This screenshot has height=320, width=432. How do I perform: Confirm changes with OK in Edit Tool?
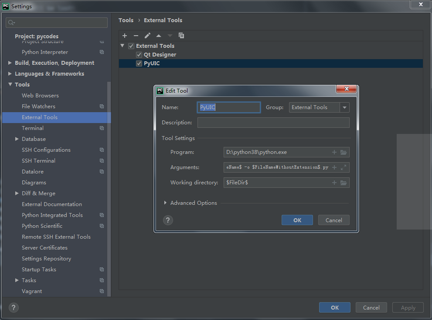(x=297, y=220)
